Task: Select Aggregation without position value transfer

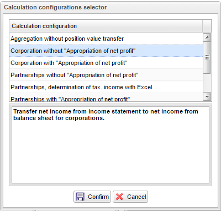Action: tap(106, 39)
